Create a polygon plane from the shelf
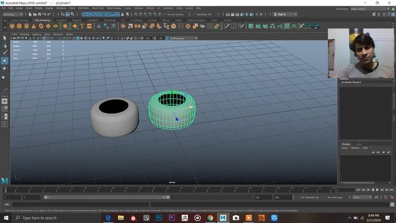Viewport: 396px width, 223px height. (x=48, y=26)
